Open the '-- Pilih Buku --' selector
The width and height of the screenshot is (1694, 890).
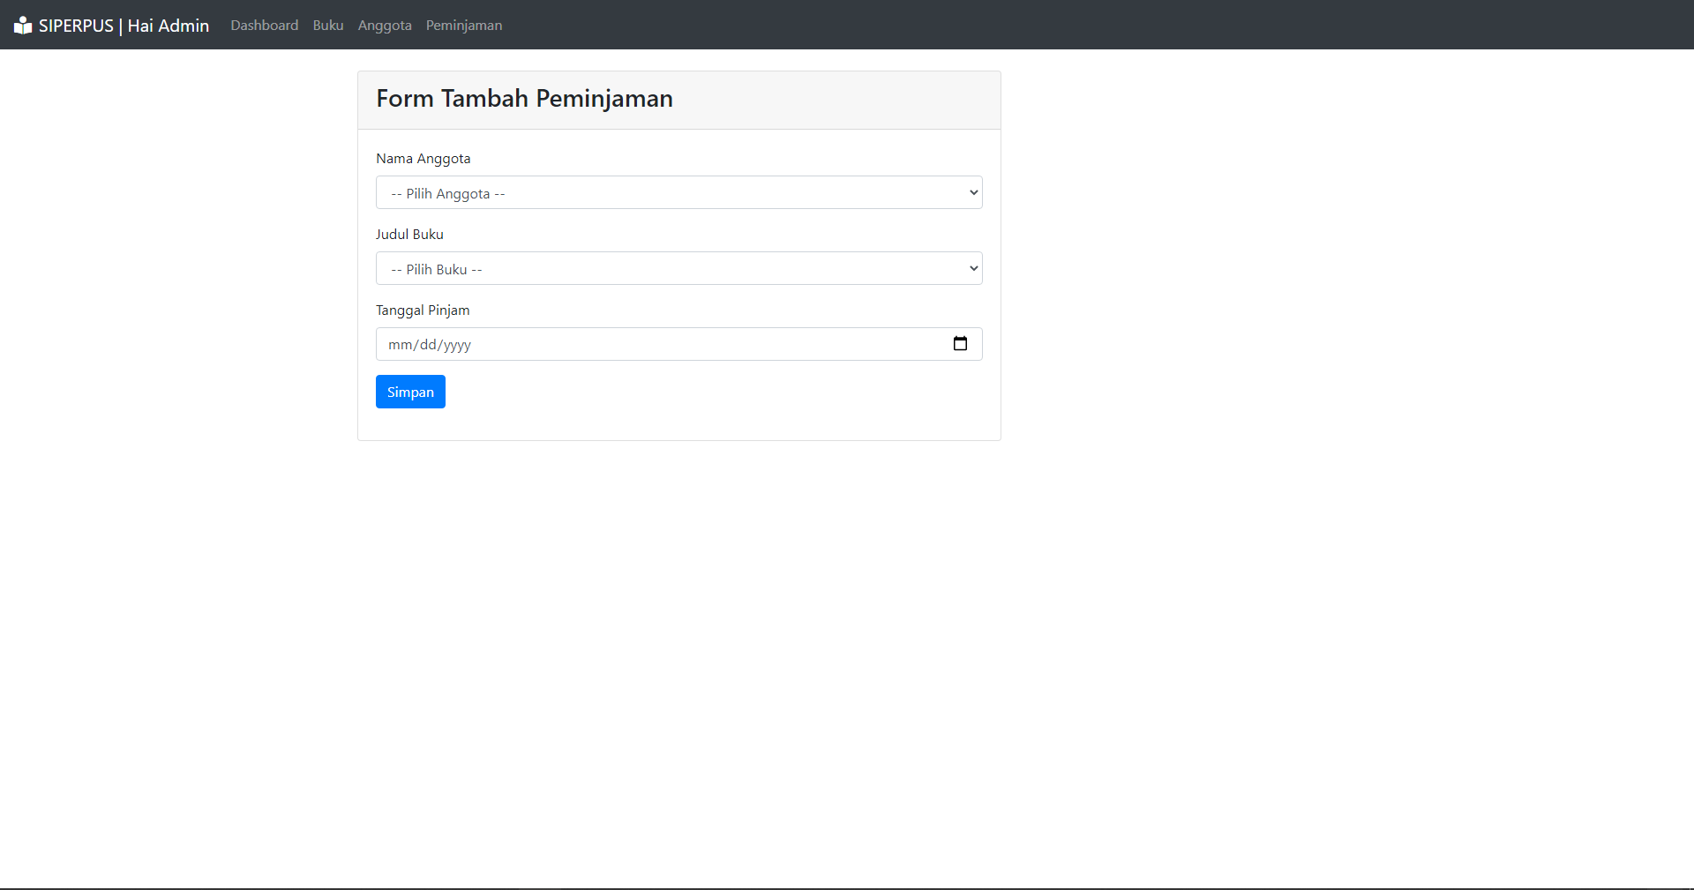tap(678, 268)
